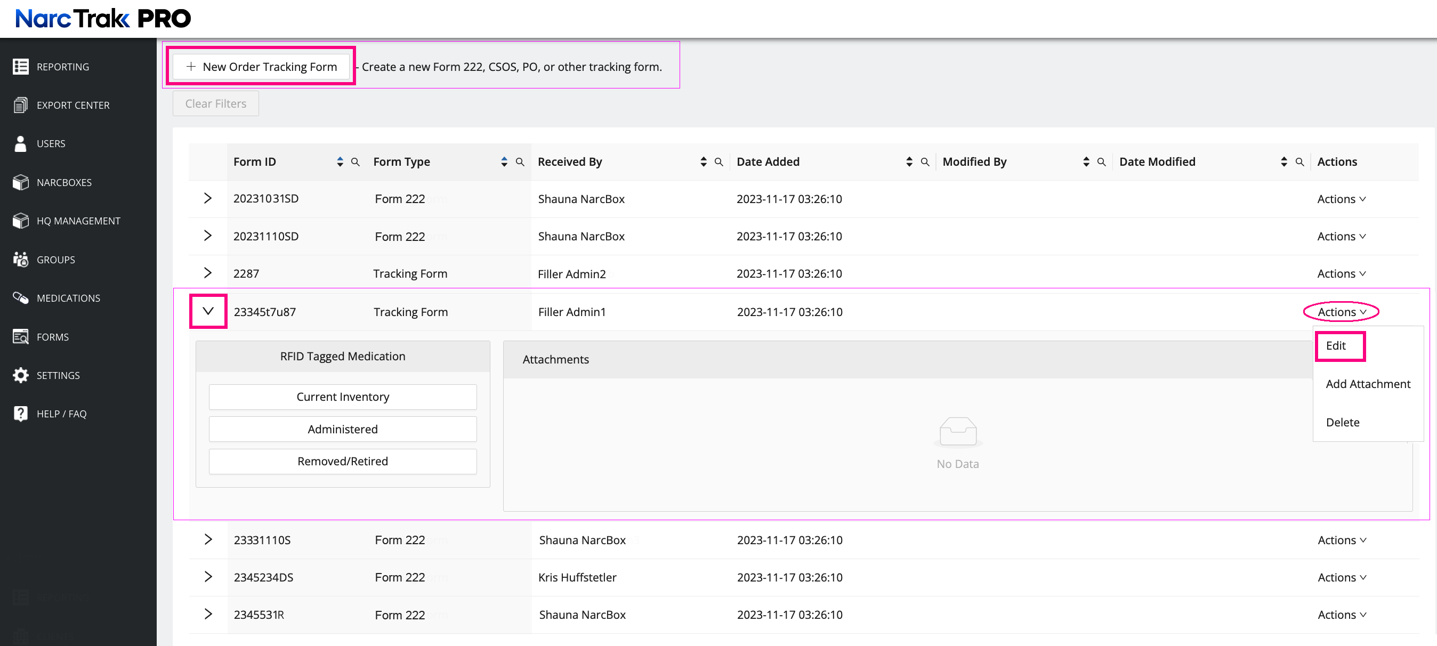The image size is (1437, 646).
Task: Click the Groups sidebar icon
Action: coord(21,260)
